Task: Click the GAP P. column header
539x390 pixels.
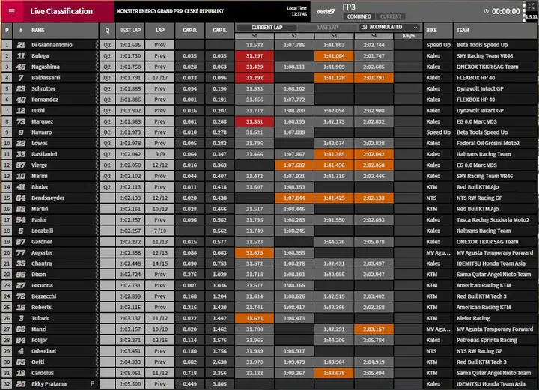Action: (x=189, y=30)
